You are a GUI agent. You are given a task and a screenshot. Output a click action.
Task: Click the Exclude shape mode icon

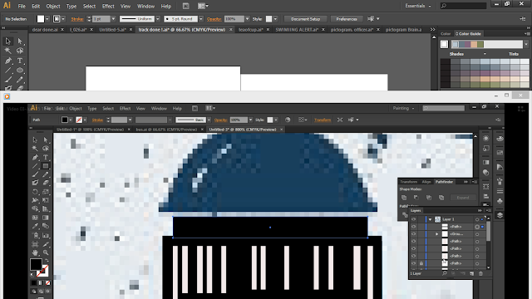441,198
